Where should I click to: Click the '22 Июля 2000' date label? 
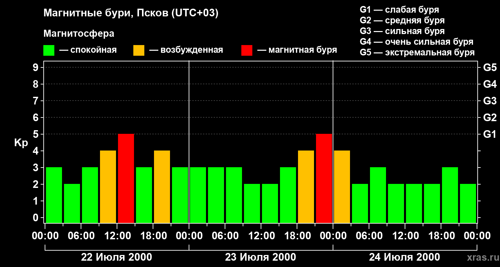click(117, 257)
